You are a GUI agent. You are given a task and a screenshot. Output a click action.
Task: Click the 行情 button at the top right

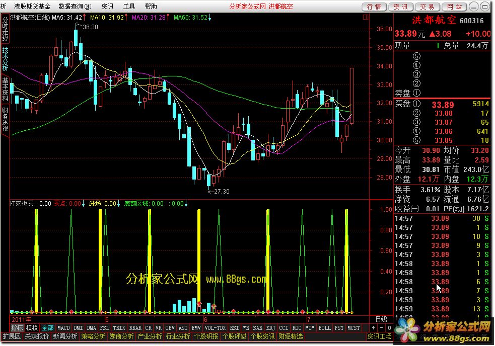click(x=374, y=7)
